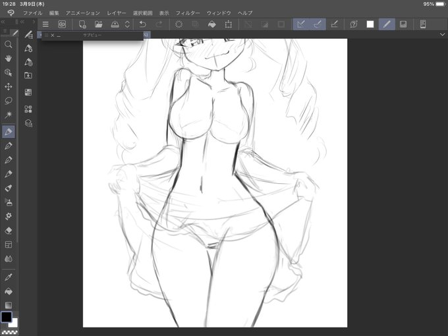The width and height of the screenshot is (448, 336).
Task: Clear layer content icon
Action: click(179, 24)
